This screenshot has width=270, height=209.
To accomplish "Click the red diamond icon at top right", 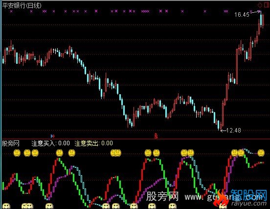I will click(x=260, y=5).
